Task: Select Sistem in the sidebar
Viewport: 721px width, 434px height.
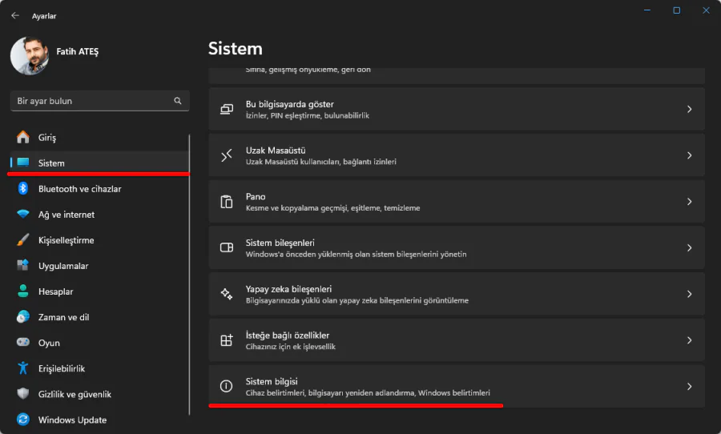Action: coord(99,163)
